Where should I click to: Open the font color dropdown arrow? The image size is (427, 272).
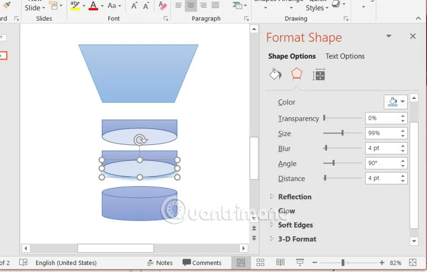point(102,6)
